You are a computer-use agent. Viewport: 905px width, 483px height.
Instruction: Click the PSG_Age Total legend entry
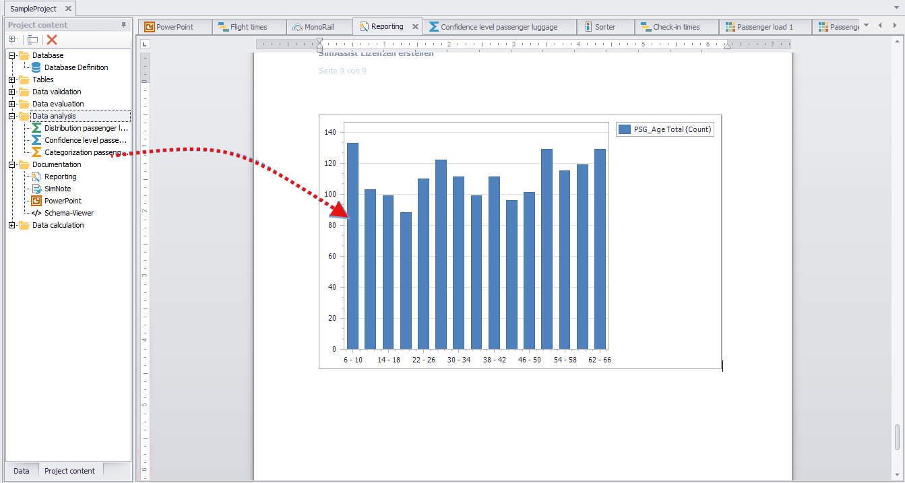pos(664,129)
